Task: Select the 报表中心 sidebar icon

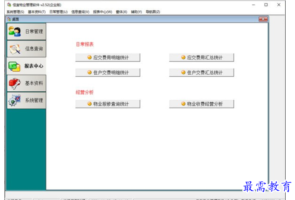Action: pyautogui.click(x=14, y=66)
